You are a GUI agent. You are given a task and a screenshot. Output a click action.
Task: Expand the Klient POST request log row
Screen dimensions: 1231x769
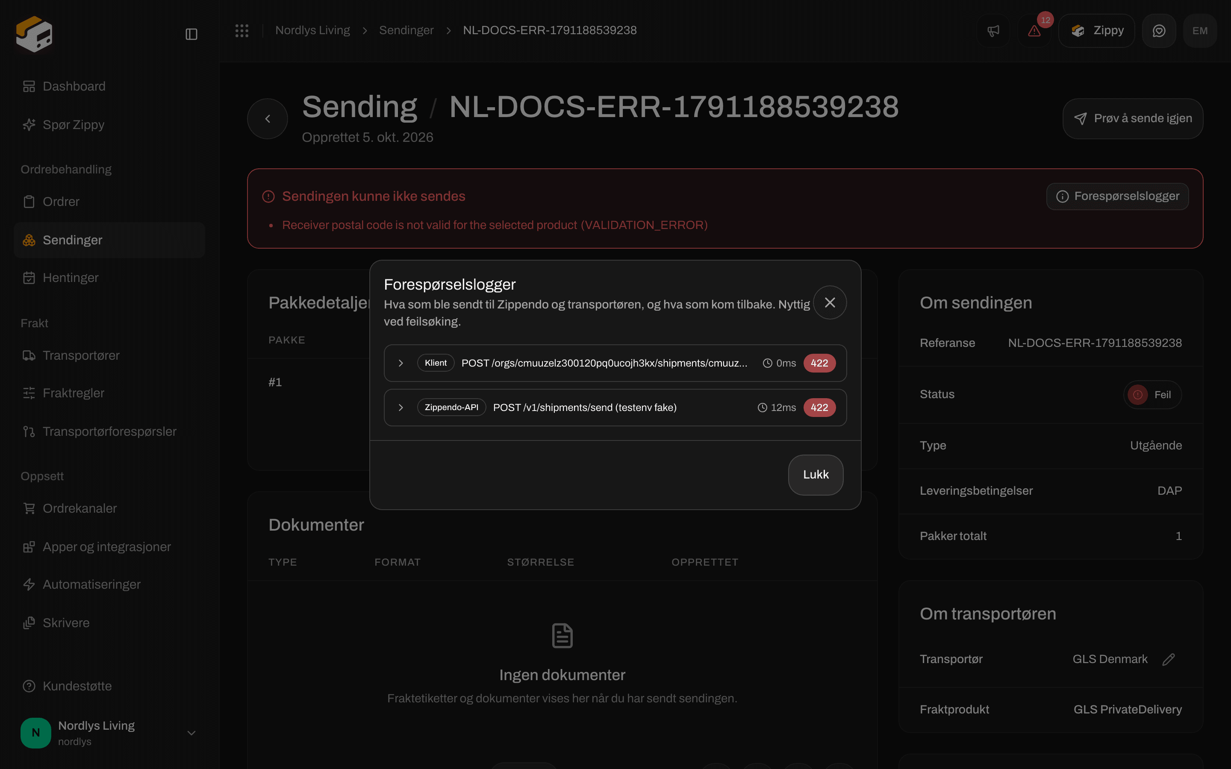(x=615, y=363)
